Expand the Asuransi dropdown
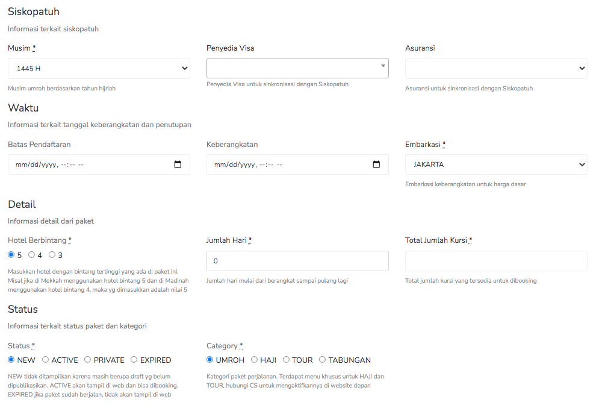The height and width of the screenshot is (405, 596). pos(496,69)
